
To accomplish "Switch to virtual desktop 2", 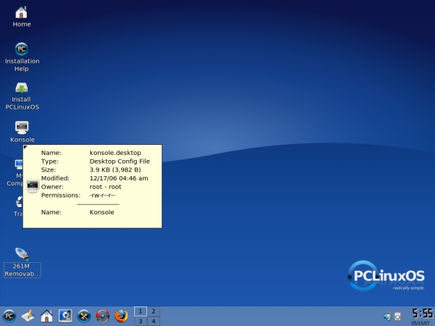I will tap(154, 312).
